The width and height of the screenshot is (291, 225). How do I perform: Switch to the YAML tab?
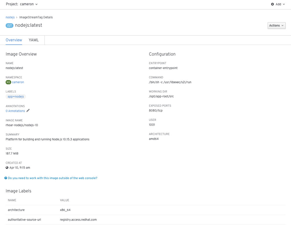33,40
